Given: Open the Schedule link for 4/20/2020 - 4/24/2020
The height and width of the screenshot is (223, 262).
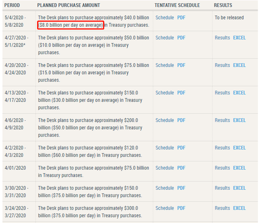Looking at the screenshot, I should click(165, 66).
